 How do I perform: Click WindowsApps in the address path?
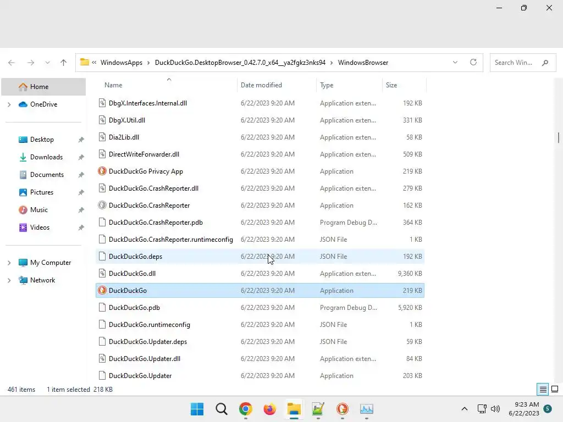point(122,63)
